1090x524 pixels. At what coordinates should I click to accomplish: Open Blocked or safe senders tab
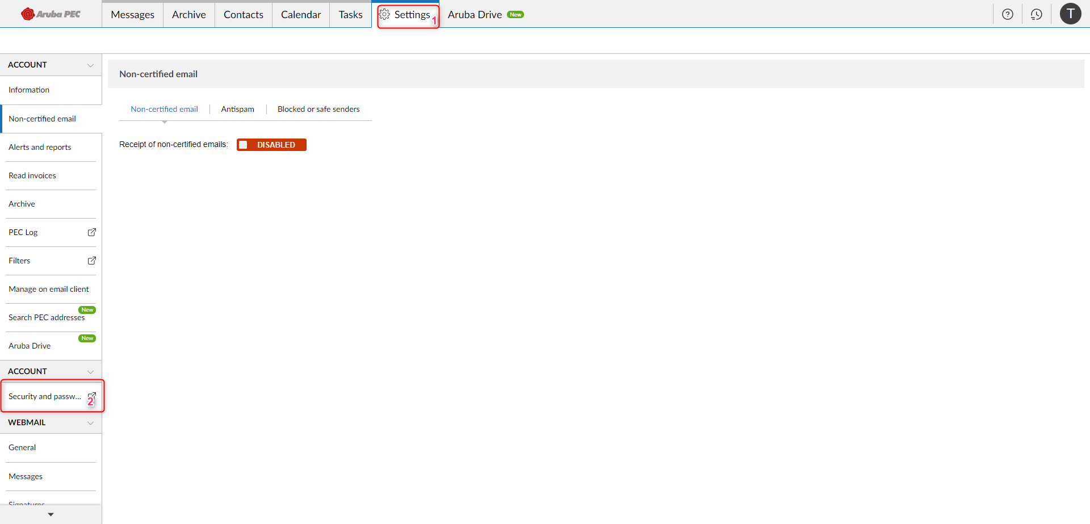318,109
